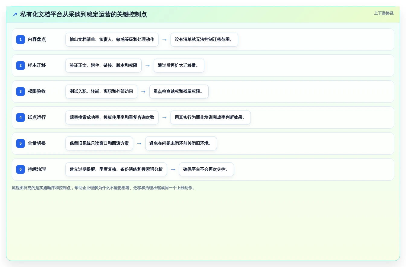The width and height of the screenshot is (406, 267).
Task: Click the box 确保平台不会再次失控。
Action: pyautogui.click(x=206, y=169)
